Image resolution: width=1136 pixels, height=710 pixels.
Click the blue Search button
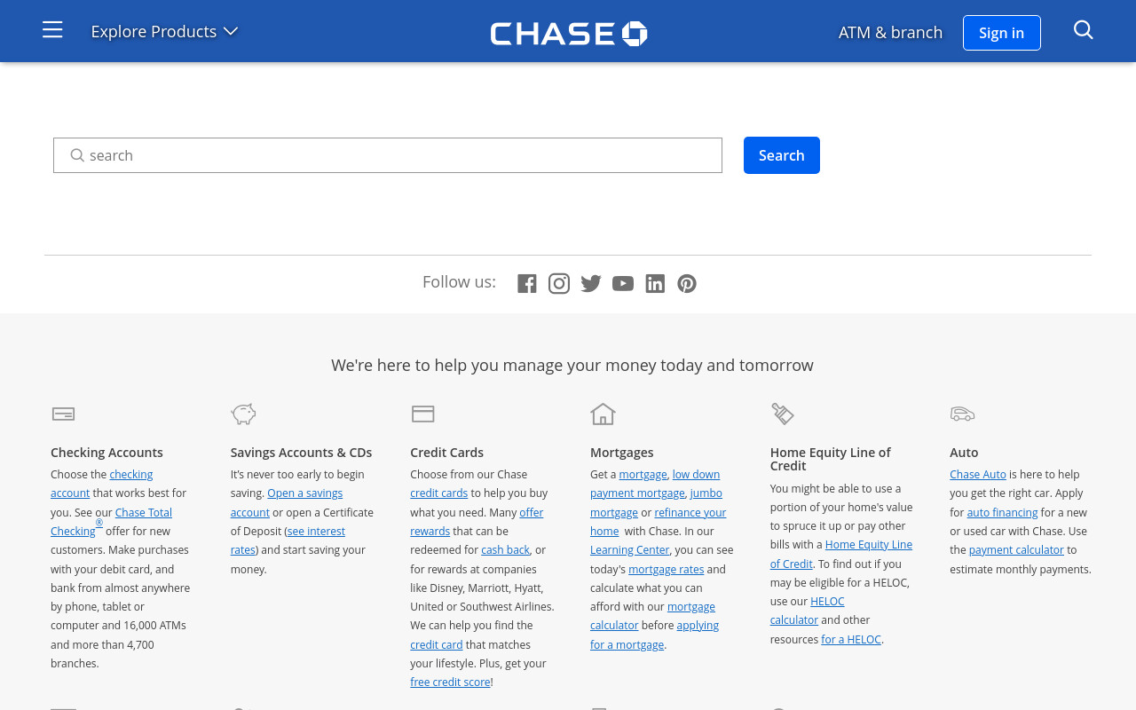tap(781, 155)
